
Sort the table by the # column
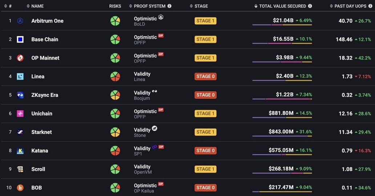coord(8,6)
